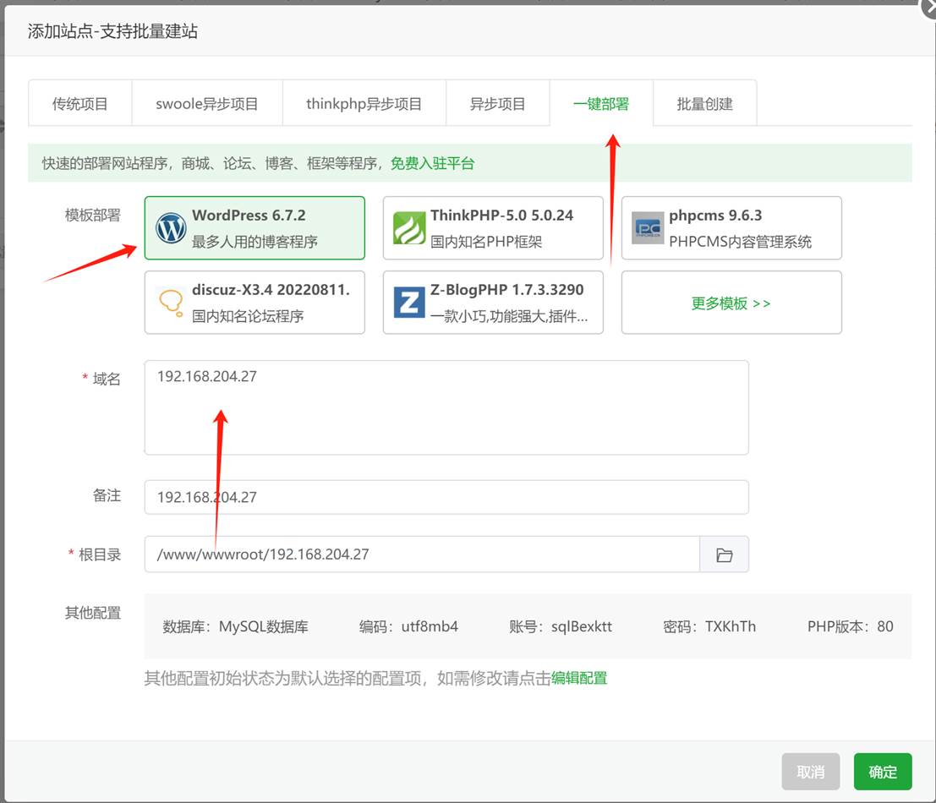The height and width of the screenshot is (803, 936).
Task: Click the Z-Blog blue Z icon
Action: (x=409, y=303)
